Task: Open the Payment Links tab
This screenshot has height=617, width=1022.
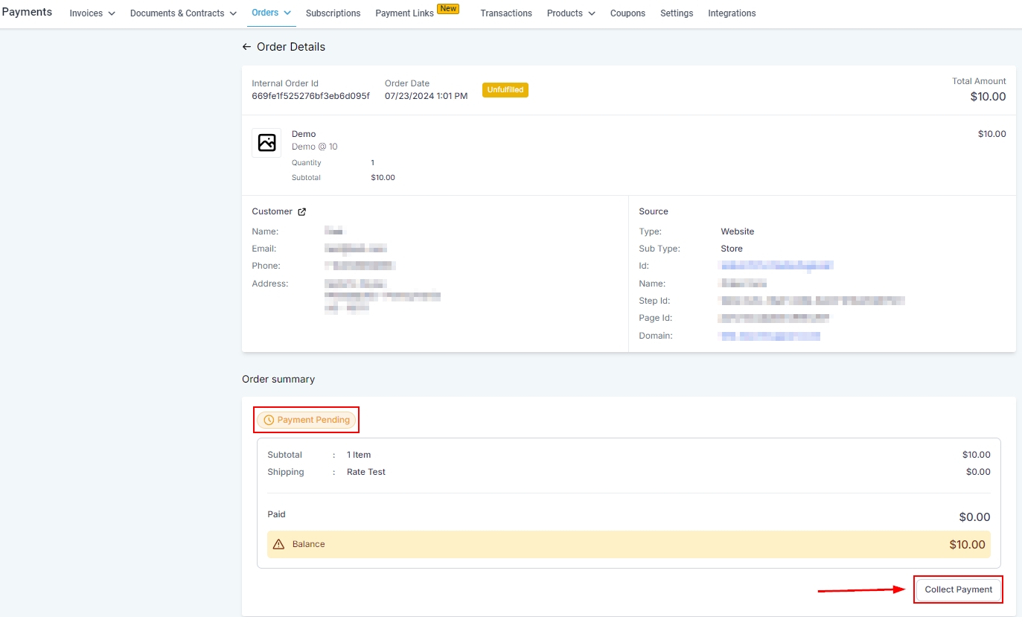Action: coord(404,13)
